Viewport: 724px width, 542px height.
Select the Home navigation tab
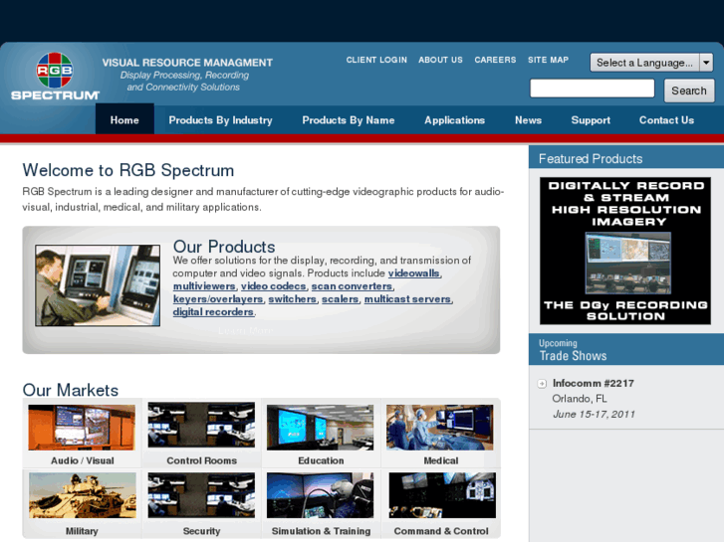[x=124, y=119]
